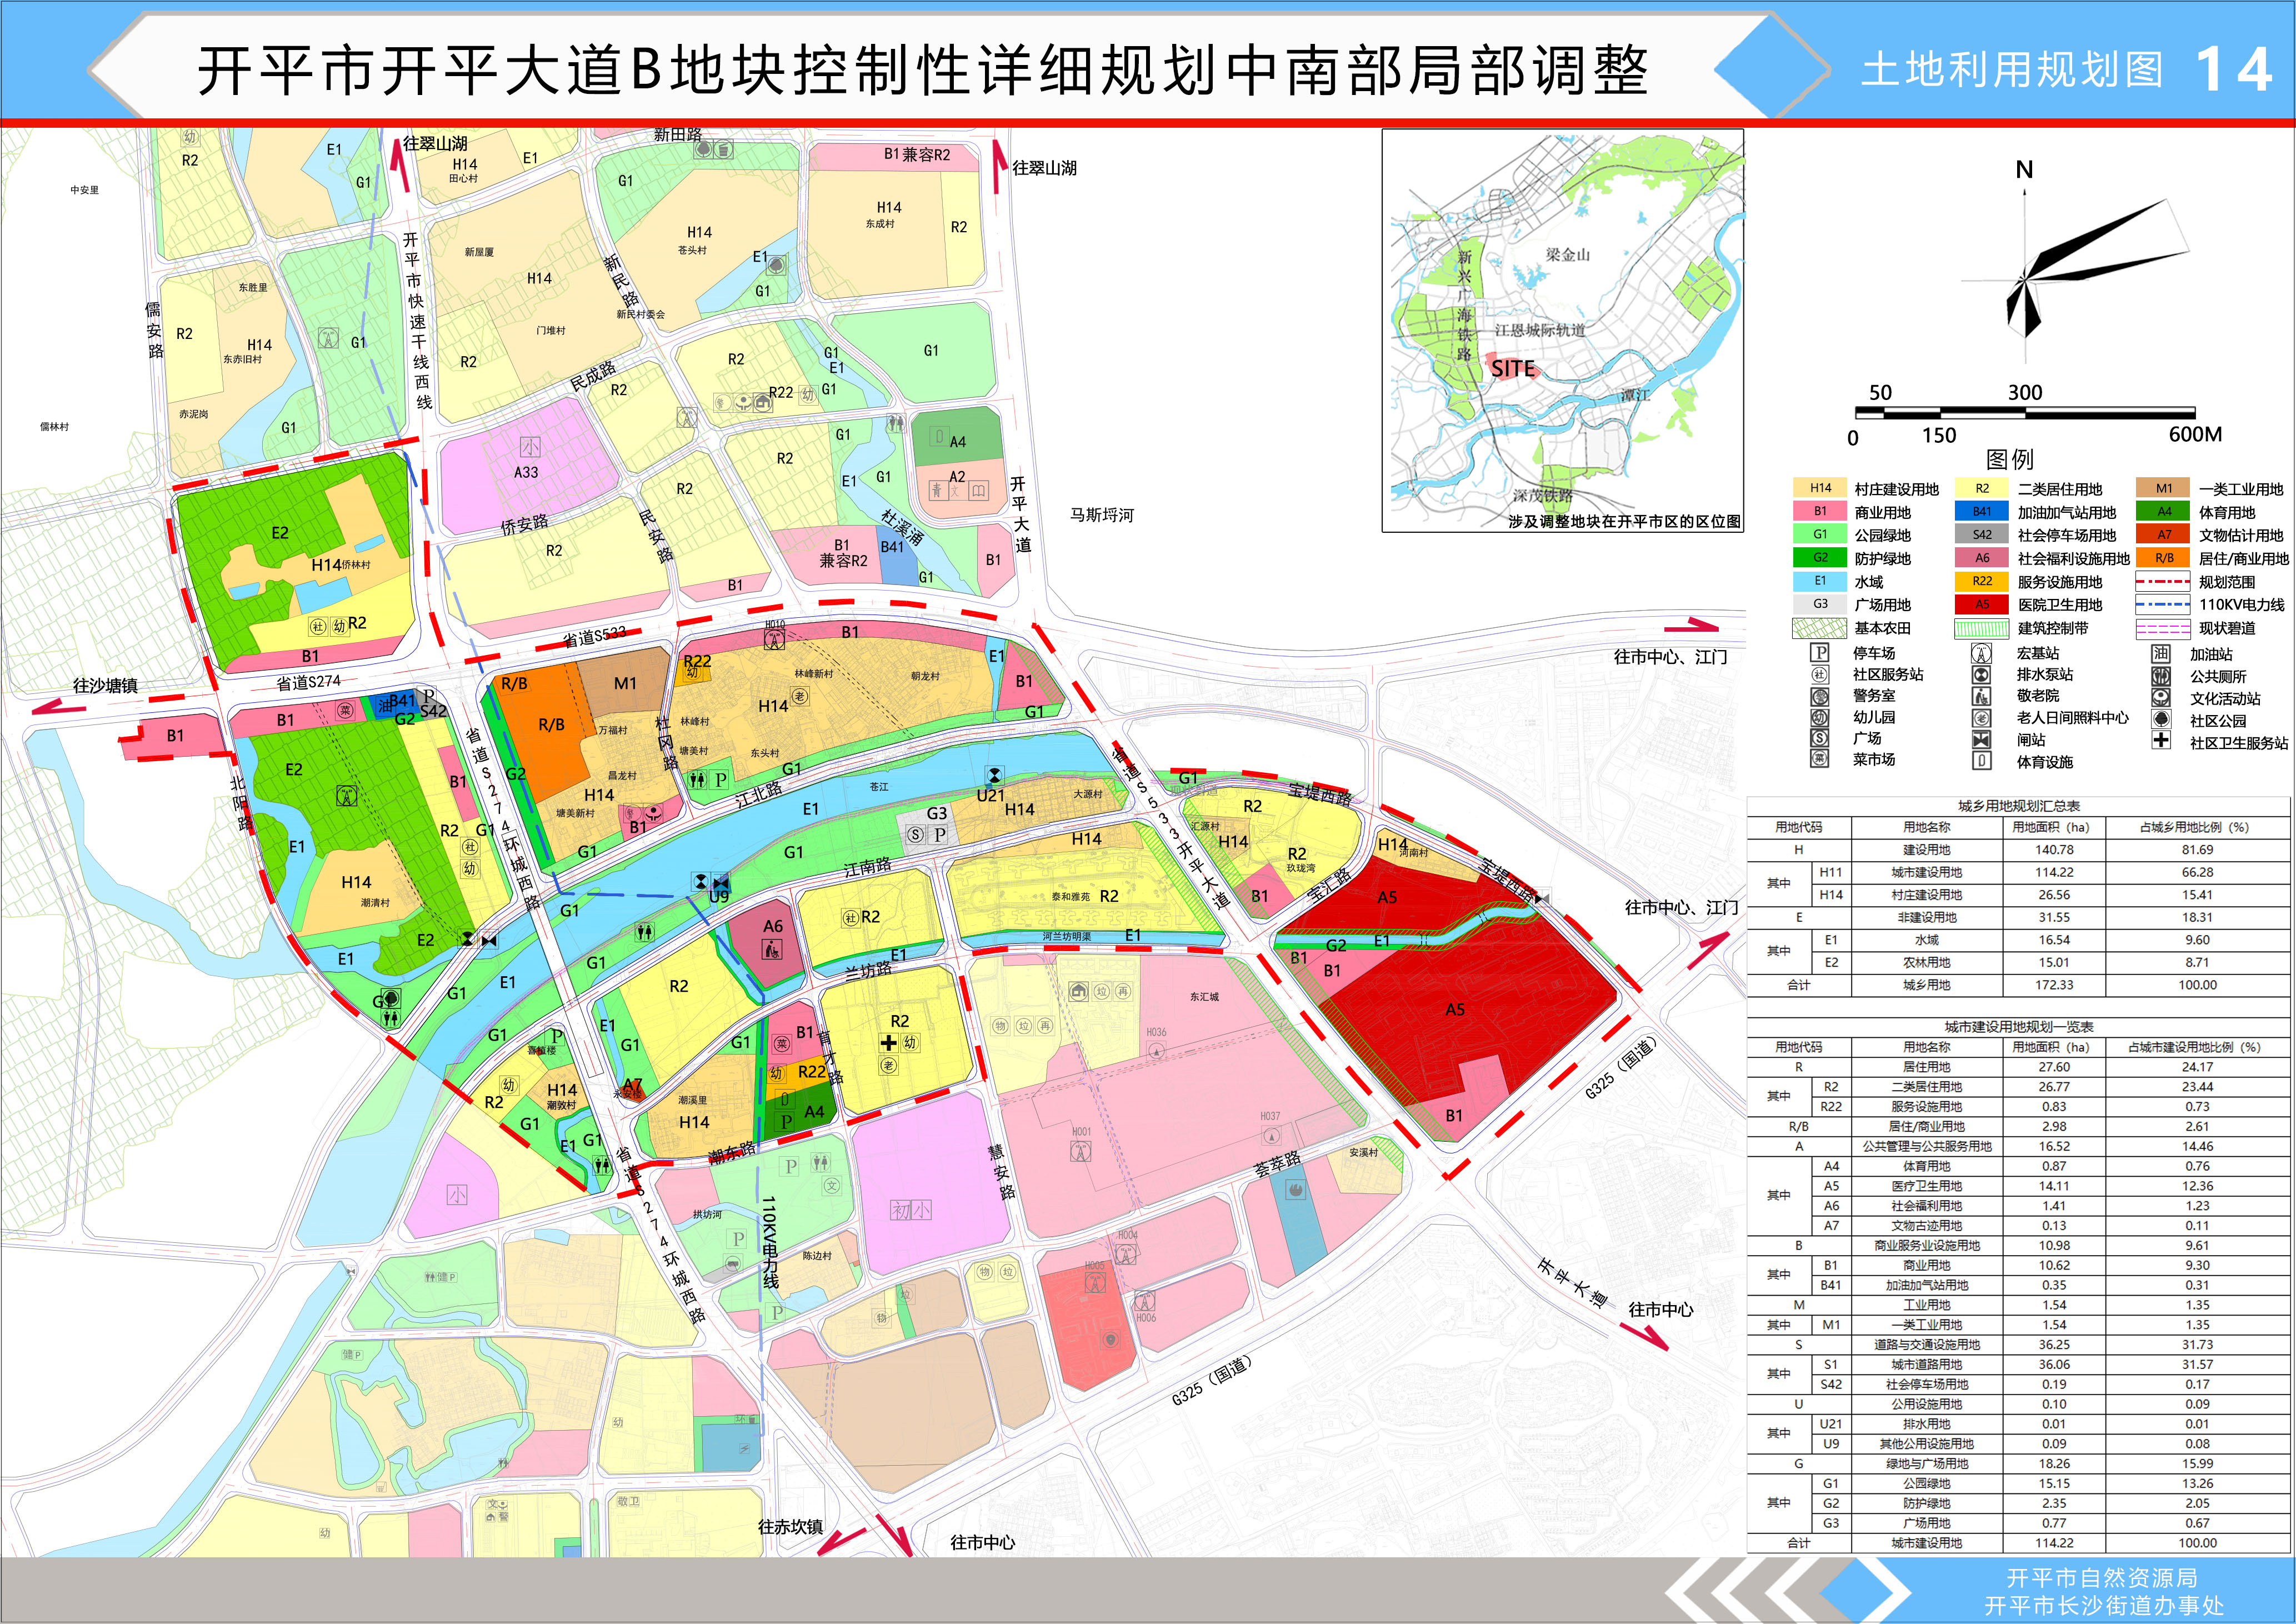Click the kindergarten 幼 legend icon
The height and width of the screenshot is (1624, 2296).
[x=1819, y=717]
